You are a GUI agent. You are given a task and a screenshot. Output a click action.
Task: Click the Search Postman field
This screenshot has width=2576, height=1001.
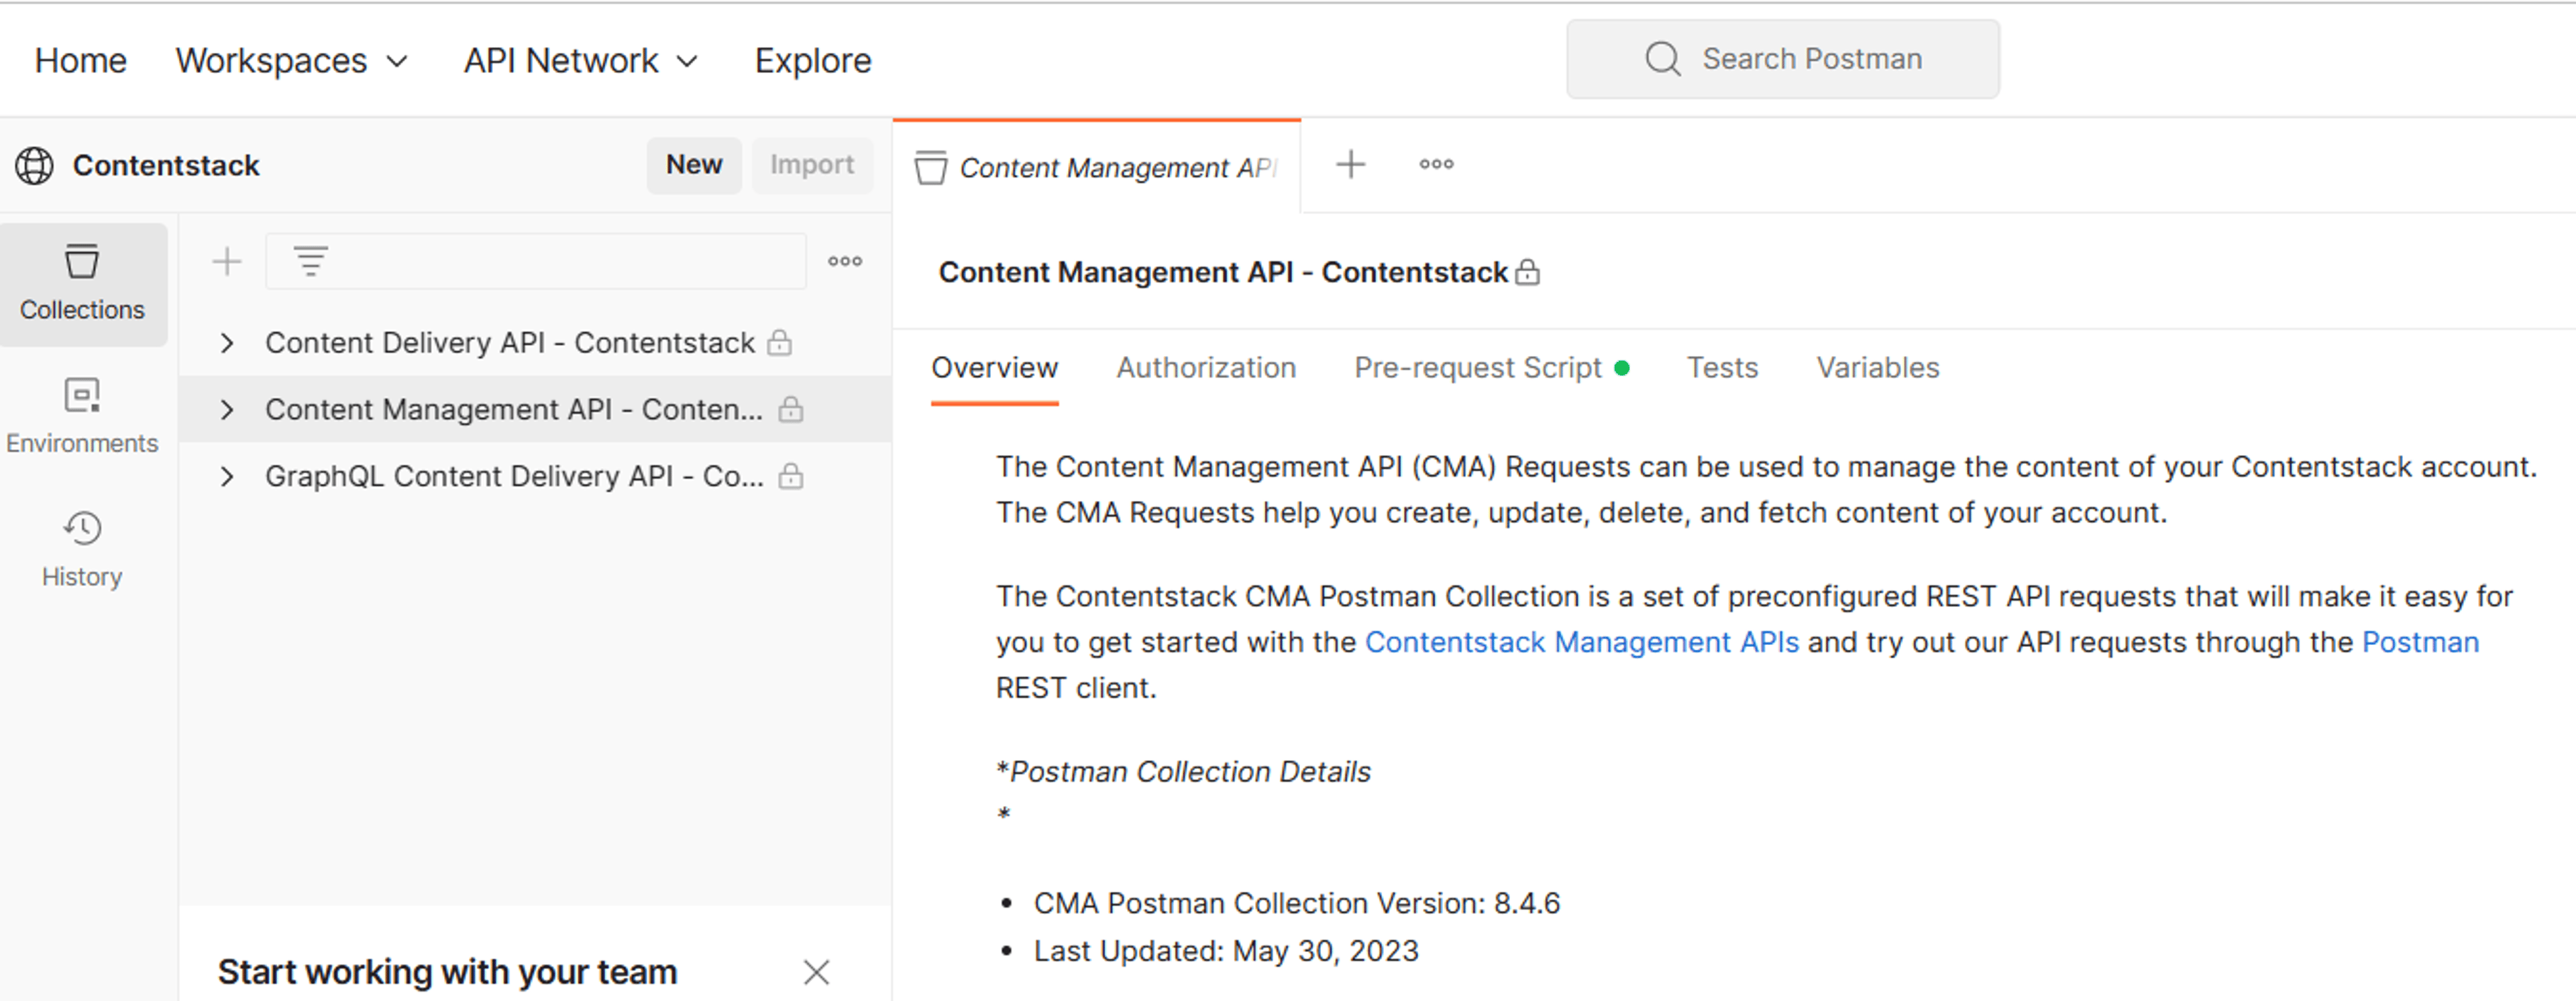click(x=1783, y=59)
